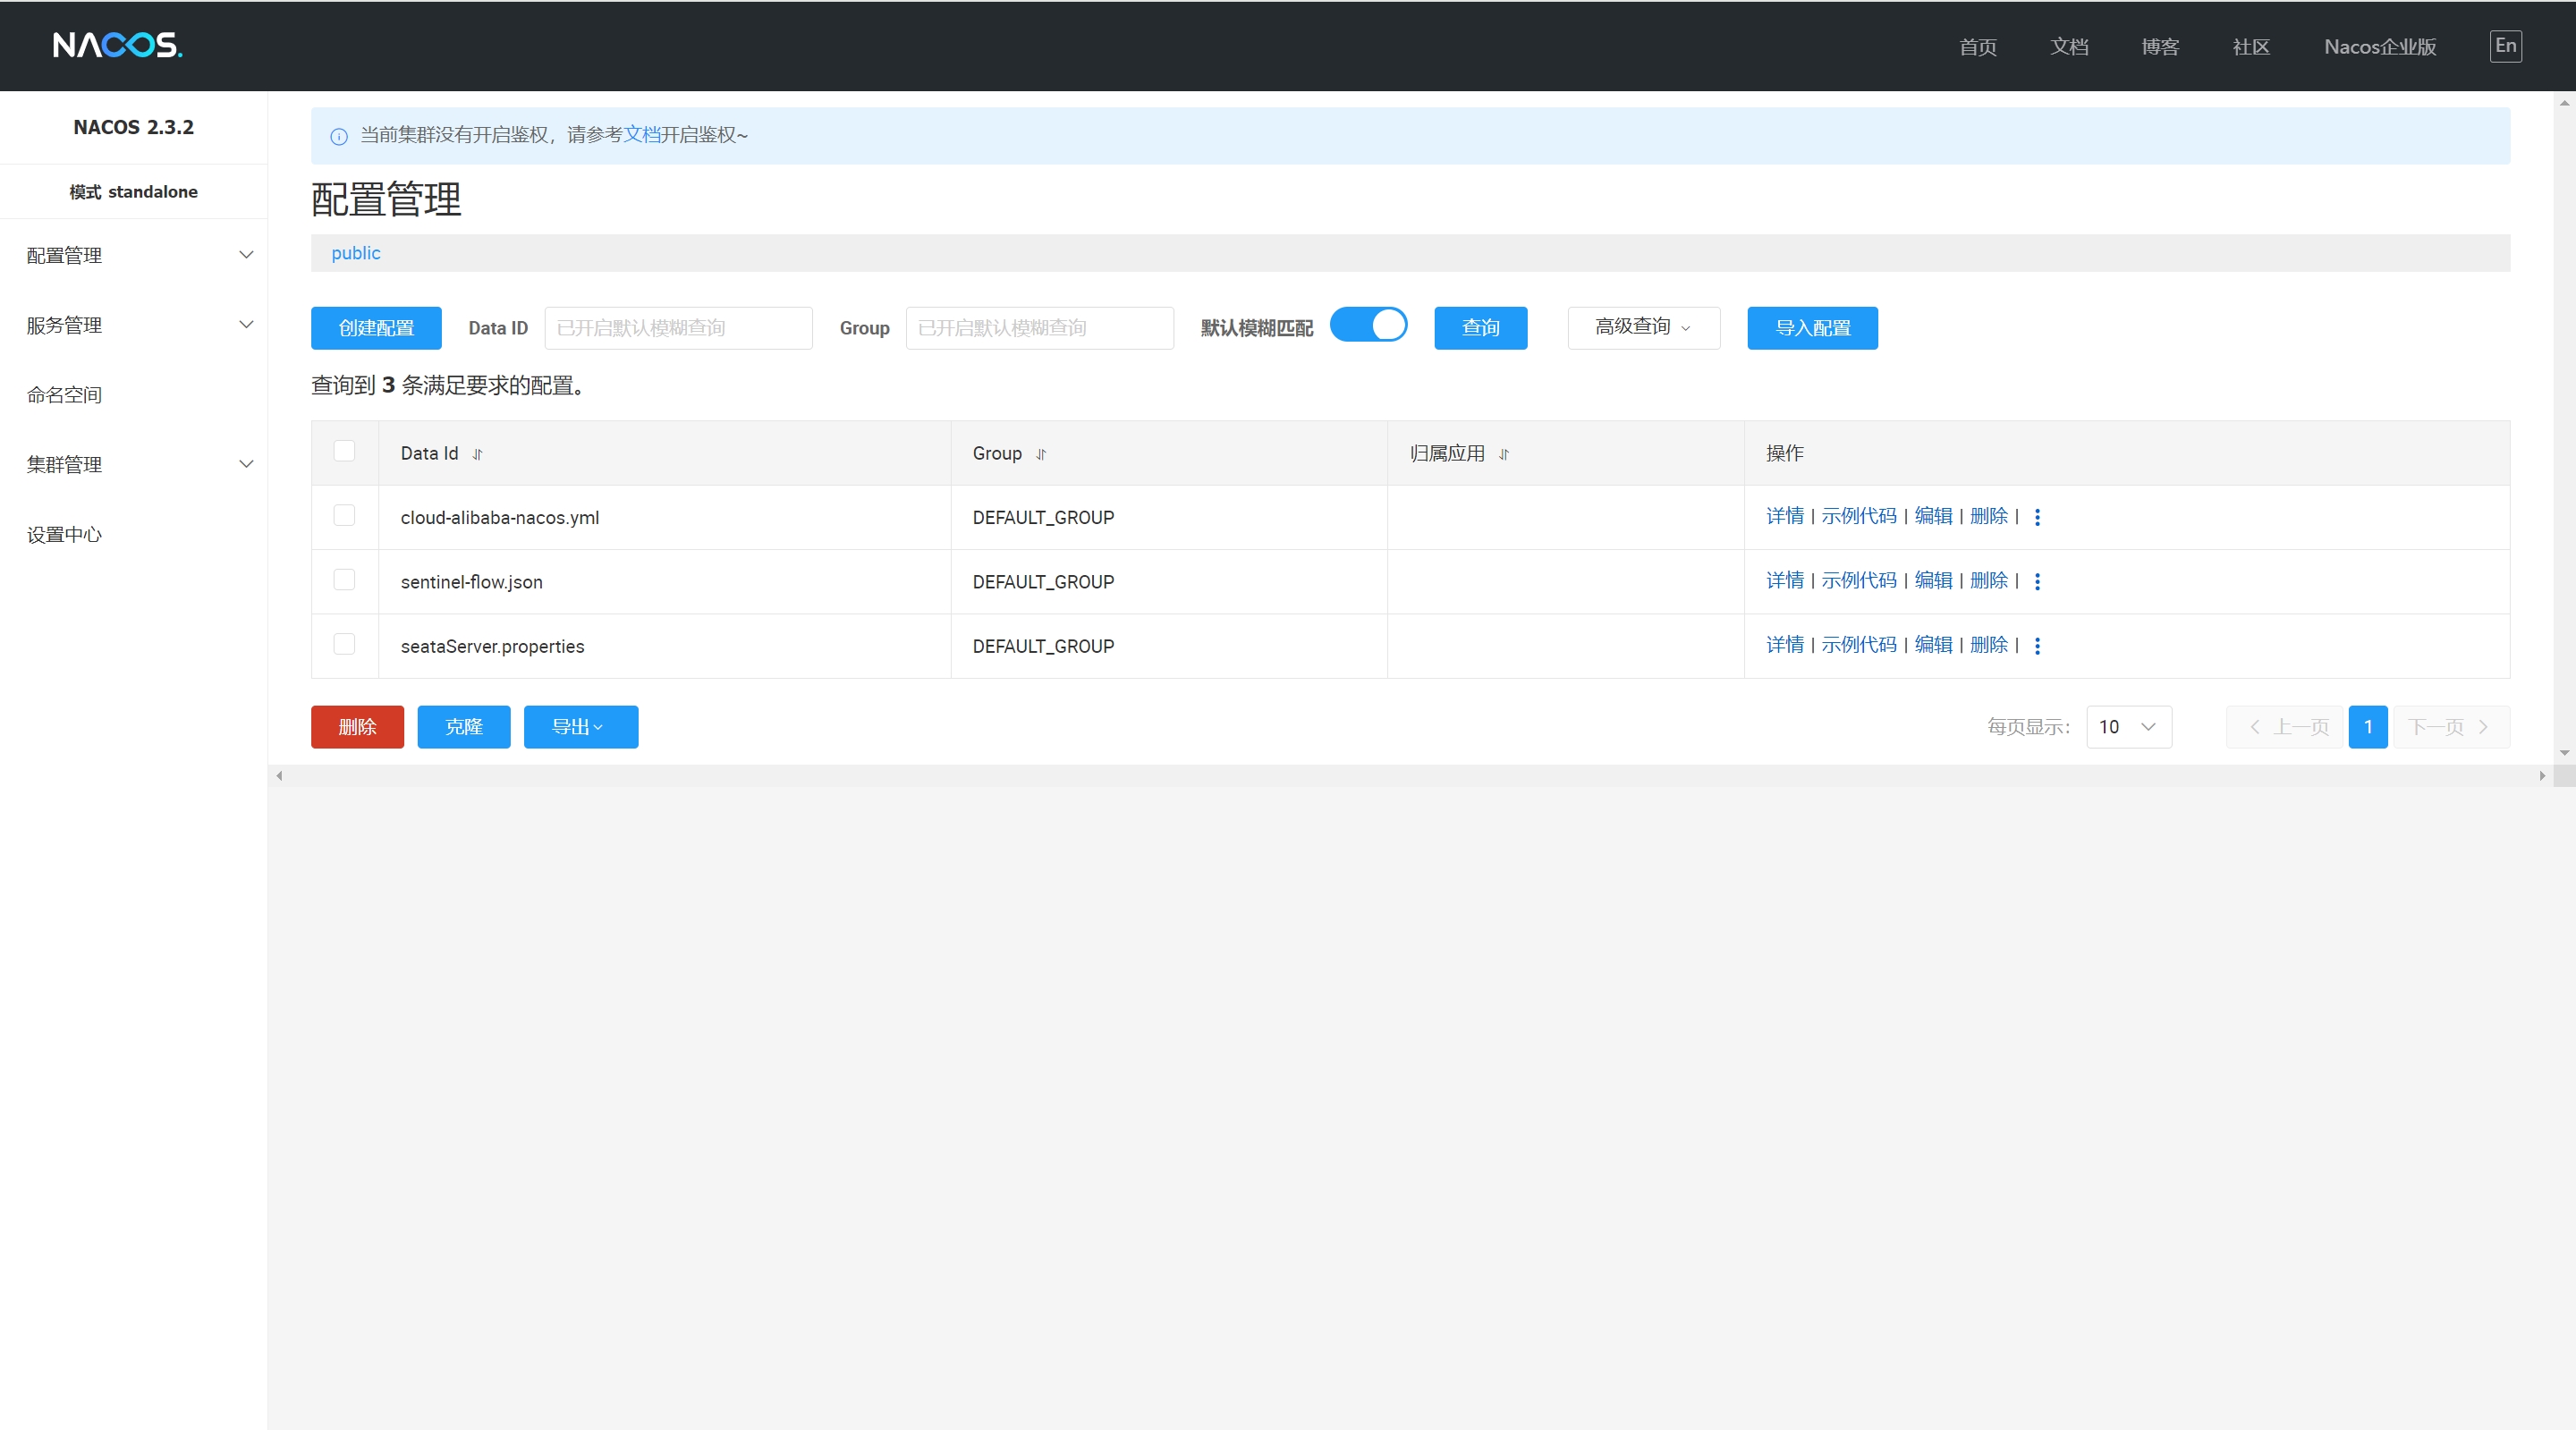2576x1430 pixels.
Task: Click the horizontal scrollbar right arrow
Action: (2542, 776)
